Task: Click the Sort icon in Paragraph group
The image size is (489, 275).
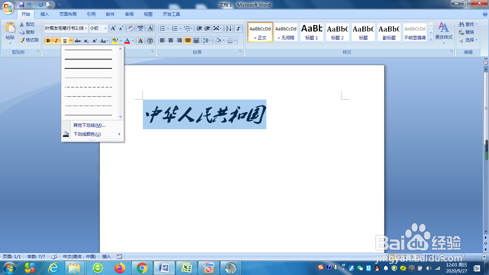Action: click(228, 28)
